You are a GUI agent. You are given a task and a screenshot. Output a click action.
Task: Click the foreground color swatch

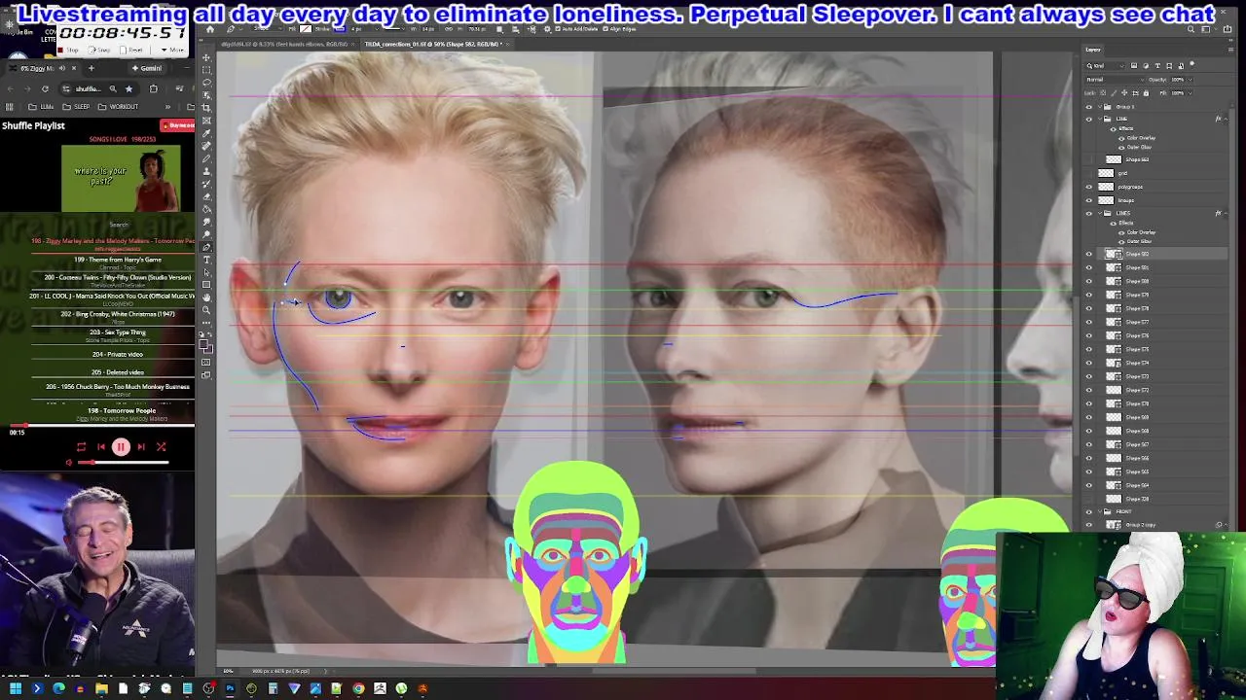[x=204, y=345]
